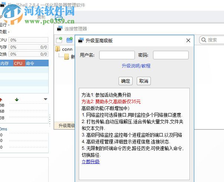Click the CPU usage bar showing 0%
Screen dimensions: 224x182
[29, 40]
